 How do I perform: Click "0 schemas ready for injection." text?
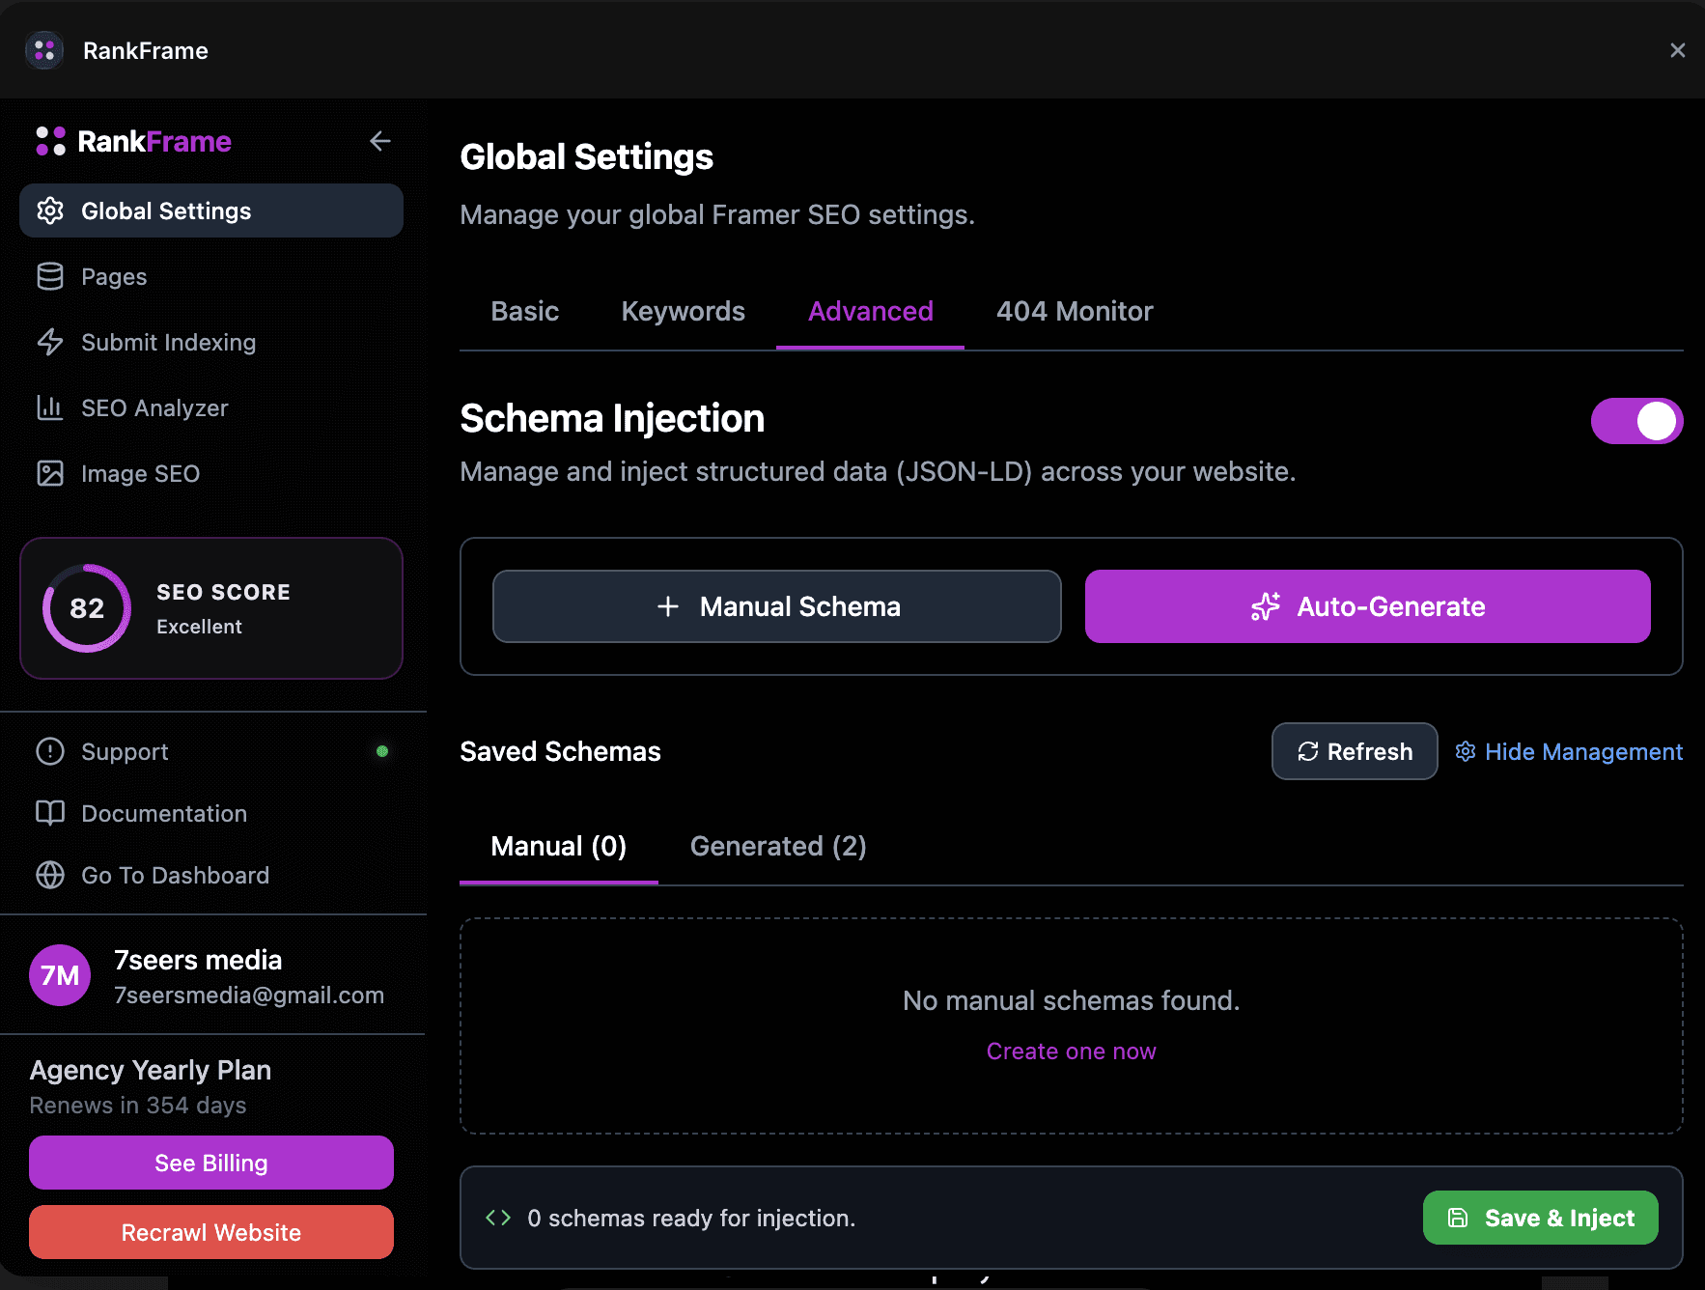tap(691, 1218)
